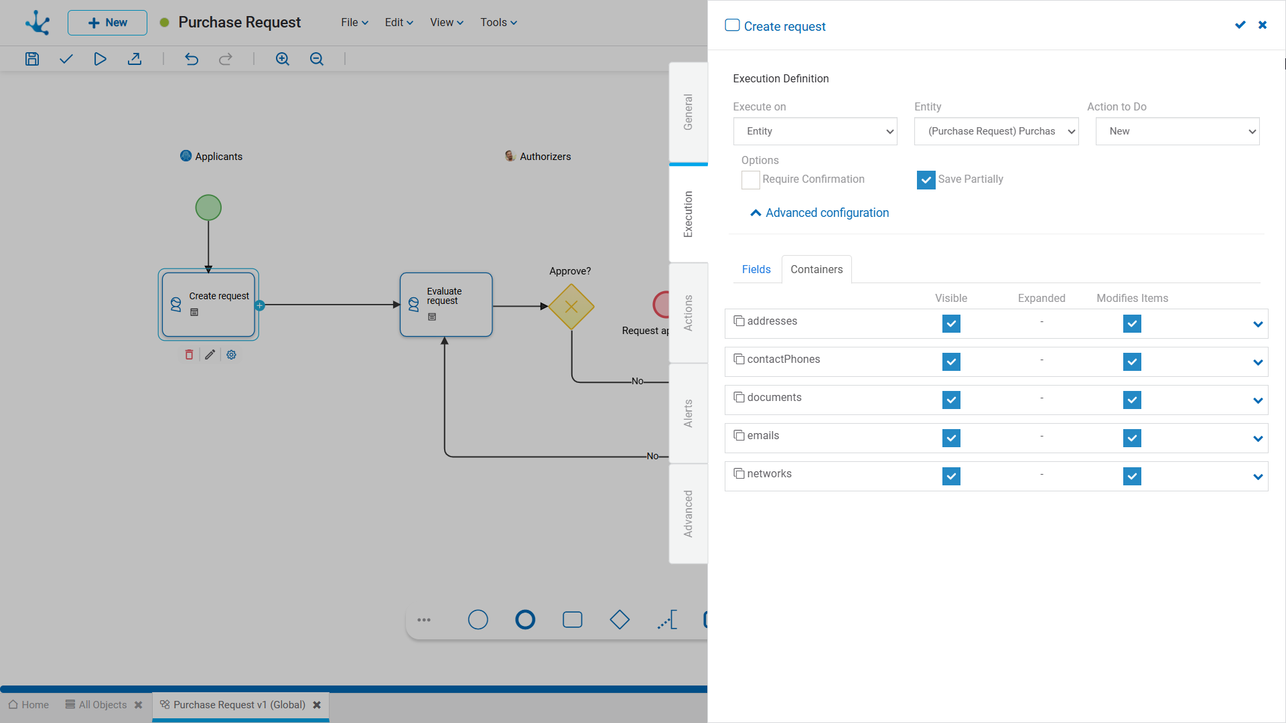Select the Evaluate request task on the canvas

(x=446, y=305)
